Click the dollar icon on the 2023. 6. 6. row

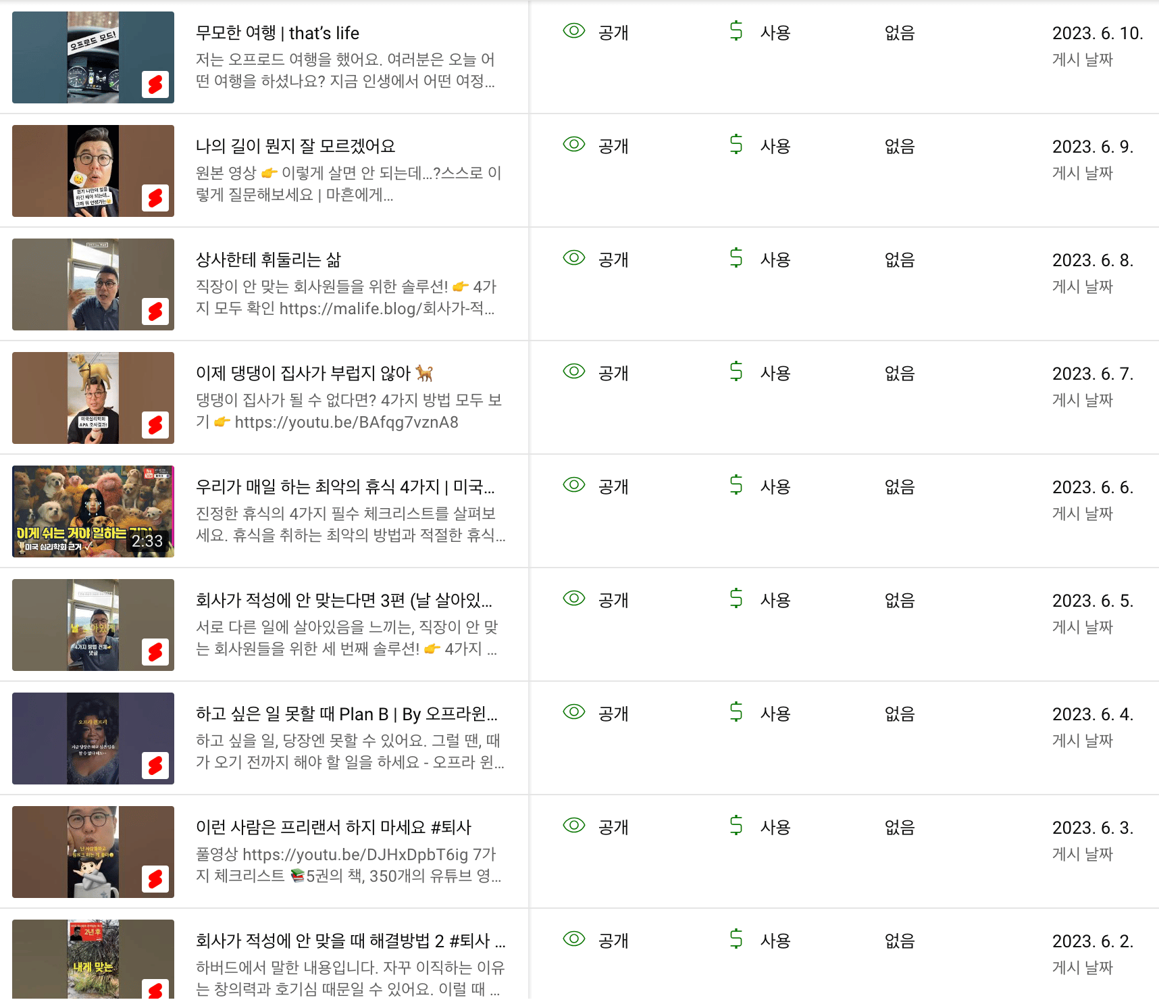pos(736,485)
